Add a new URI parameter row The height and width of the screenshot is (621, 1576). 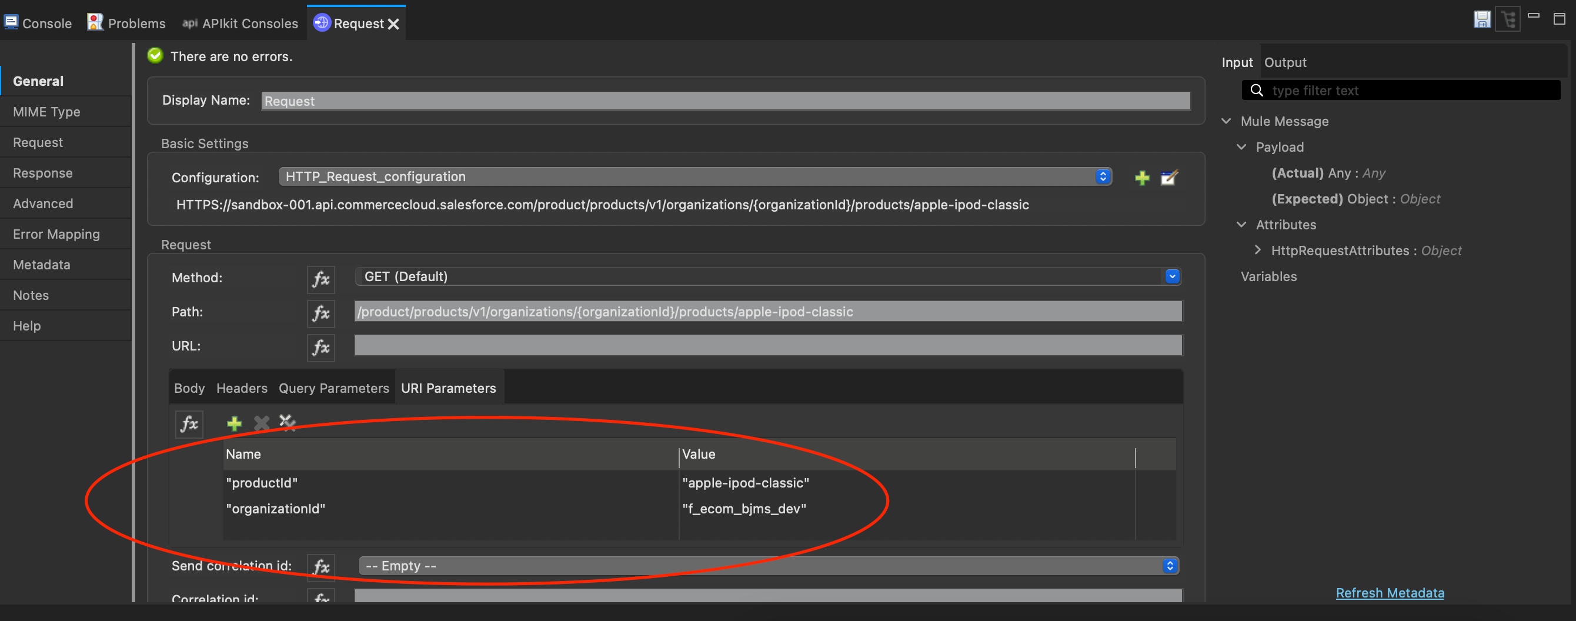click(x=233, y=423)
